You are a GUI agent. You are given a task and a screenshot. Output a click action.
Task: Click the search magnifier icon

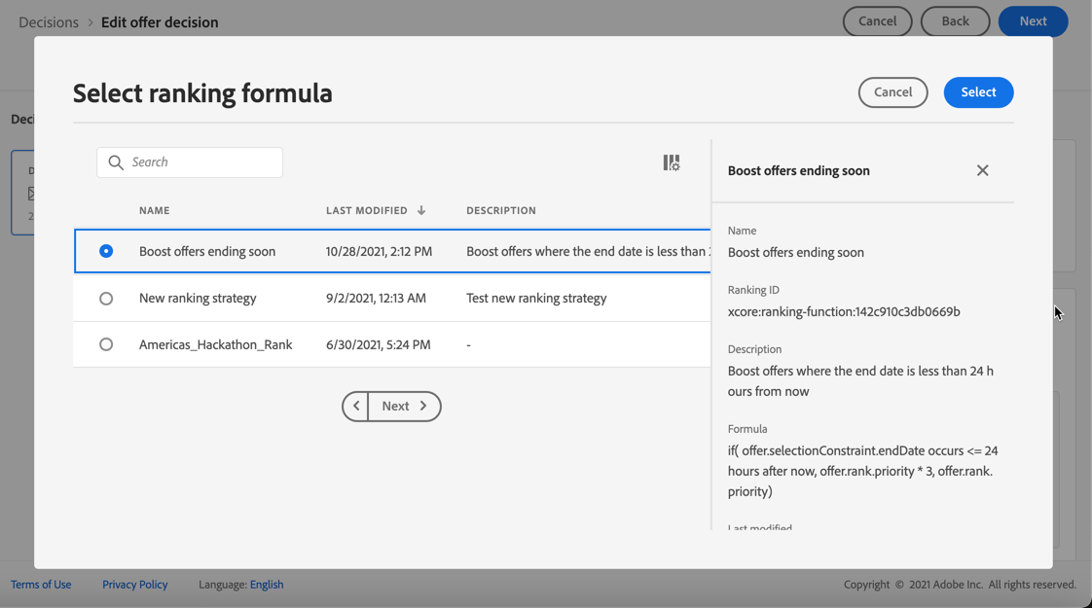click(116, 162)
